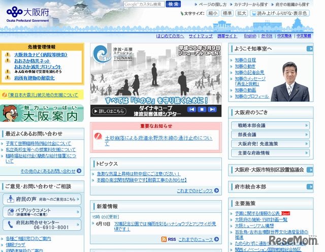The width and height of the screenshot is (325, 252).
Task: Expand 大阪府・大阪市特別区設置協議会 arrow
Action: point(310,170)
